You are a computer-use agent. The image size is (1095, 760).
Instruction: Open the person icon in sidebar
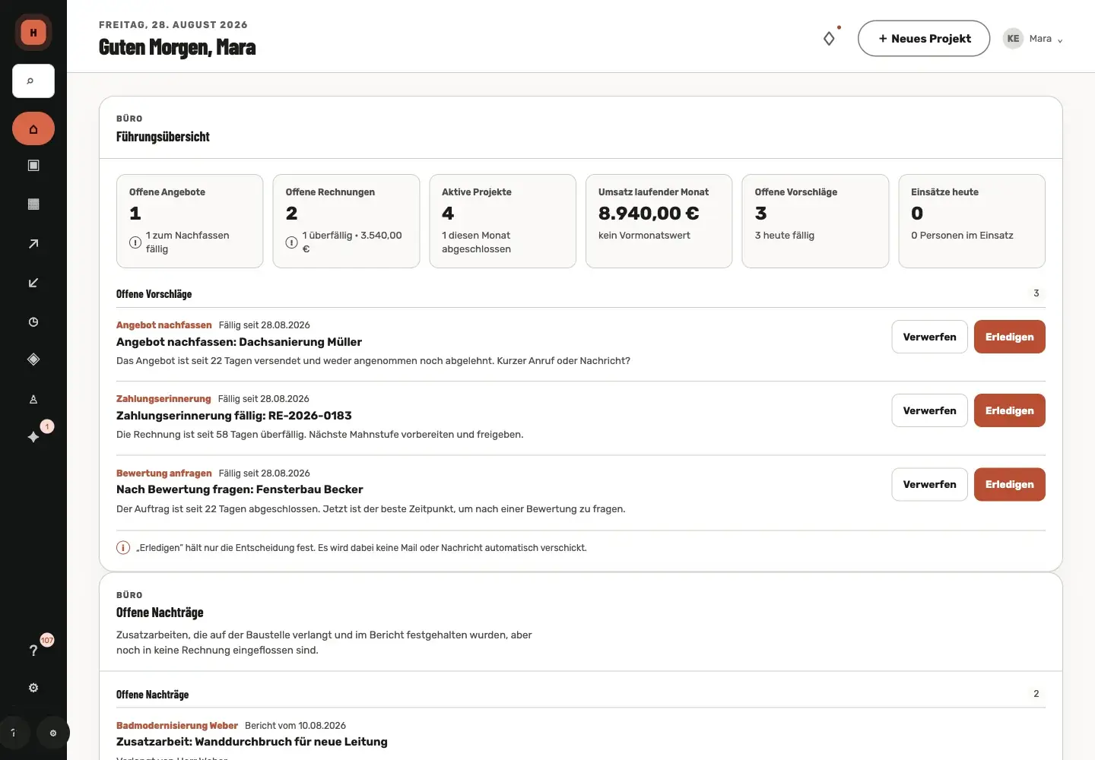point(33,399)
